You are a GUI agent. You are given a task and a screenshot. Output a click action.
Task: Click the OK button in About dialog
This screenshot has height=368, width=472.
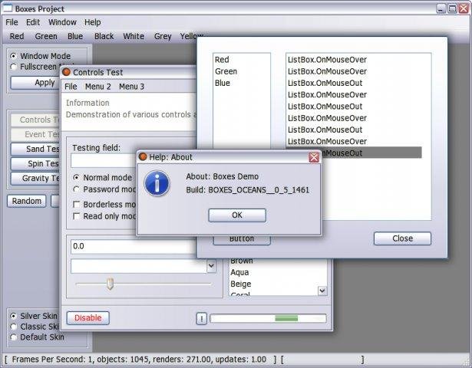point(237,215)
